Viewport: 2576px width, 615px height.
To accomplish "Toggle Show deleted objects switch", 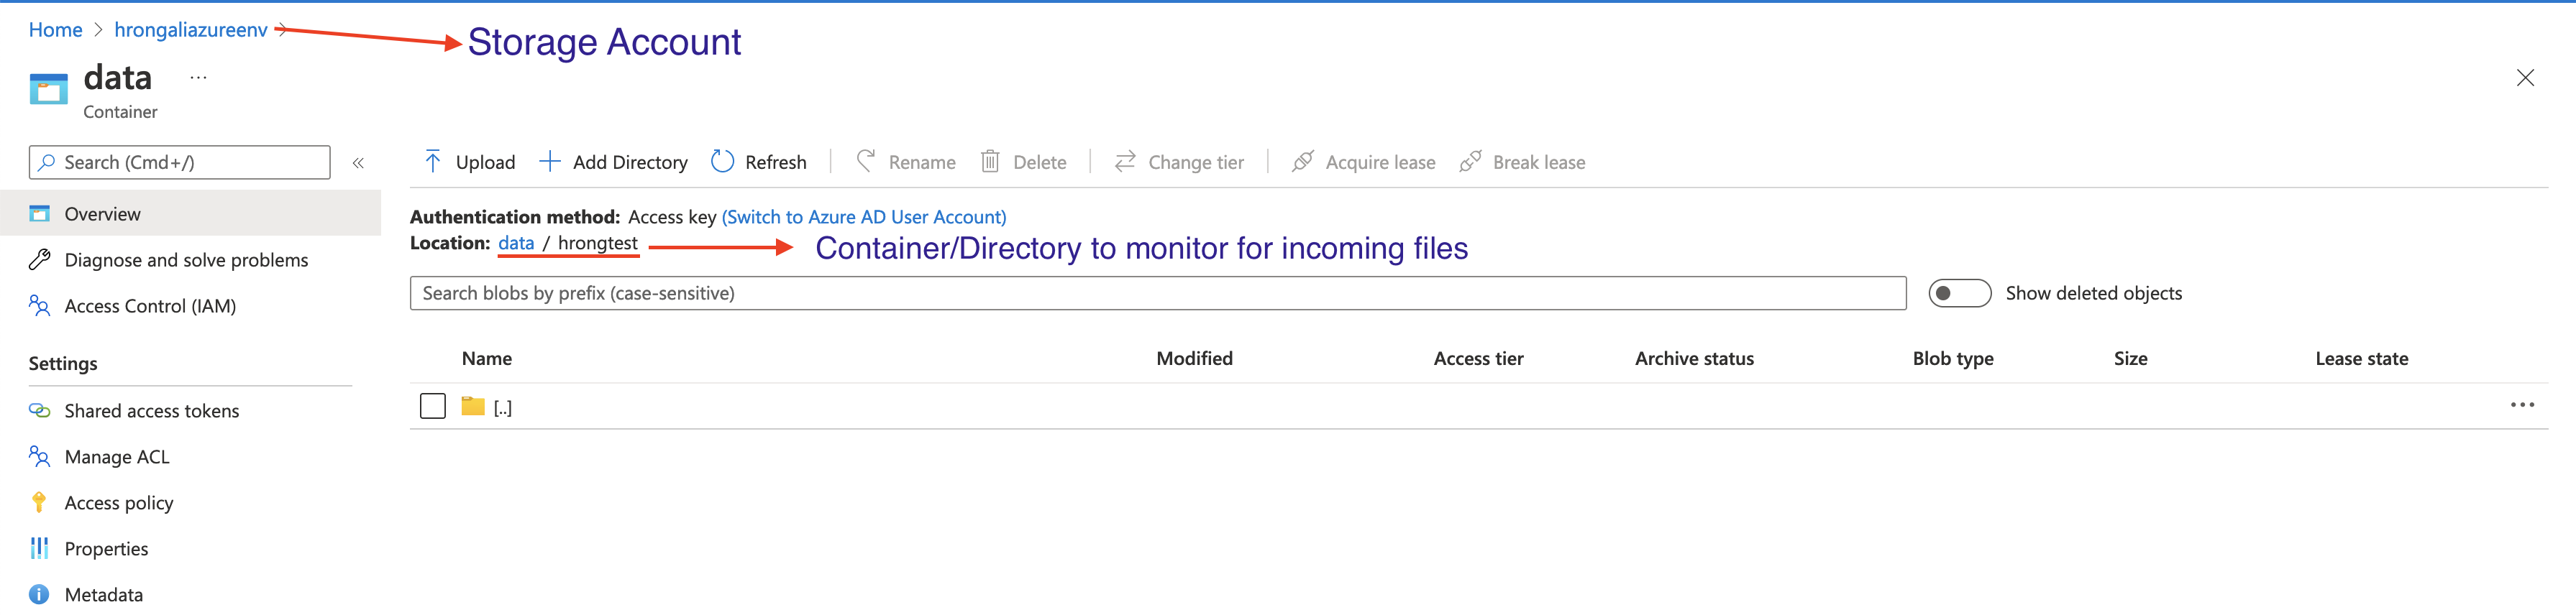I will (1958, 292).
